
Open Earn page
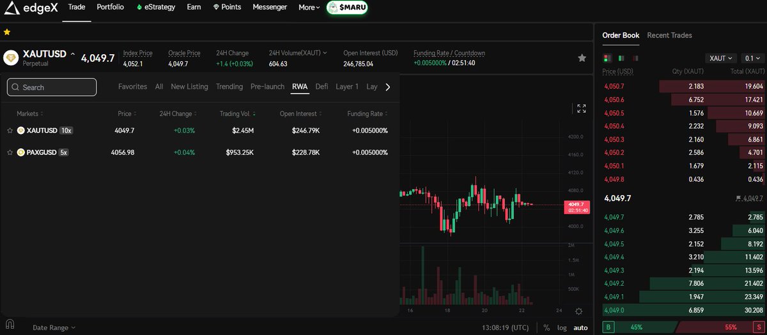pos(194,8)
